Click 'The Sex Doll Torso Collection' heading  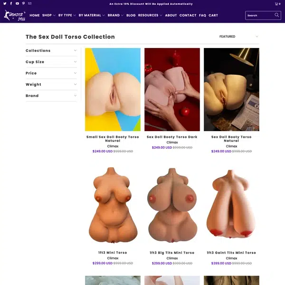(70, 37)
